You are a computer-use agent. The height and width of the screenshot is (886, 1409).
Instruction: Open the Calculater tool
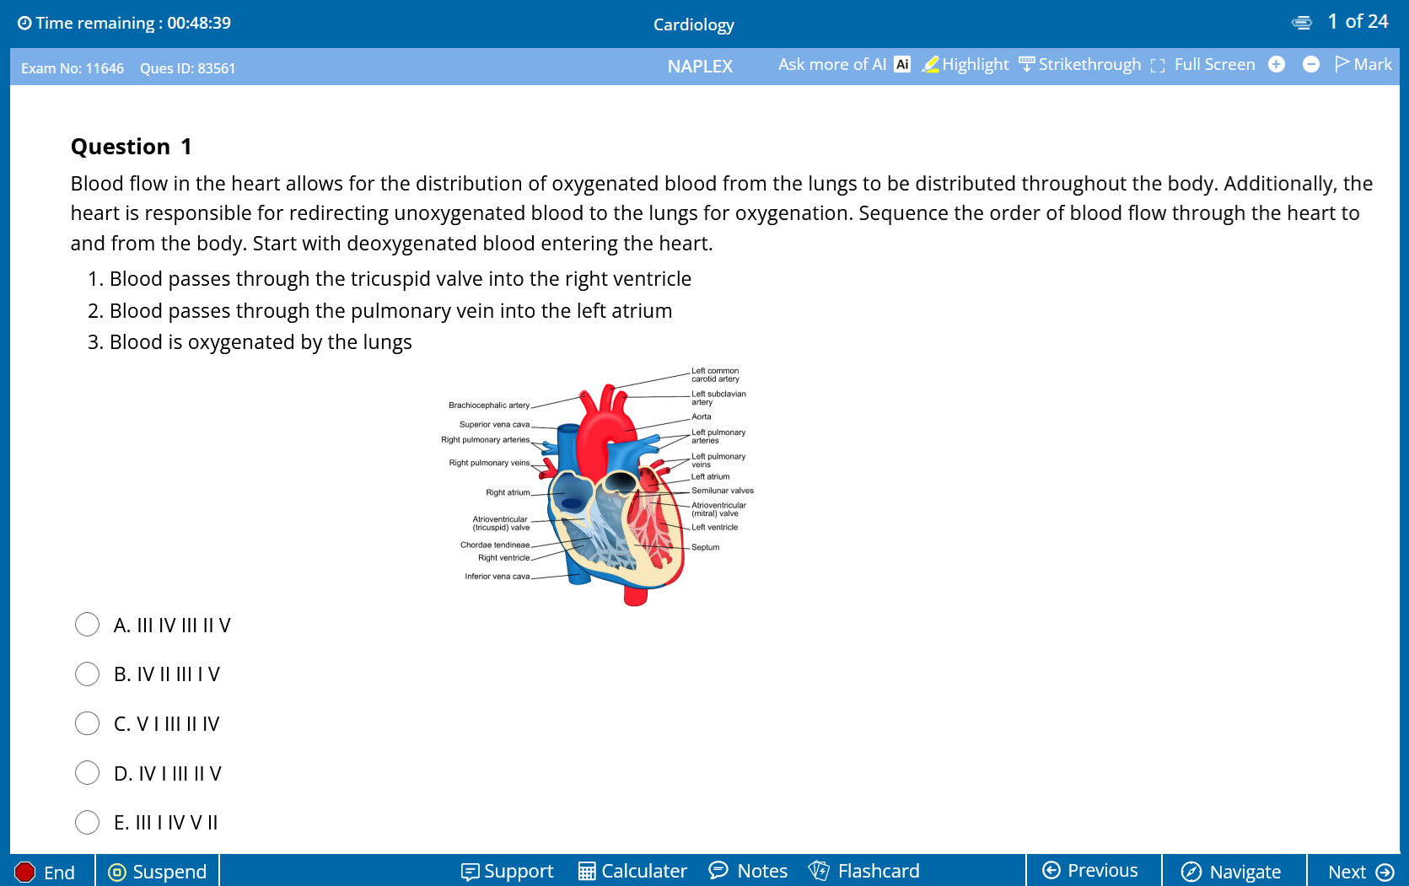click(632, 871)
